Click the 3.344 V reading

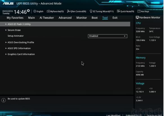(139, 100)
